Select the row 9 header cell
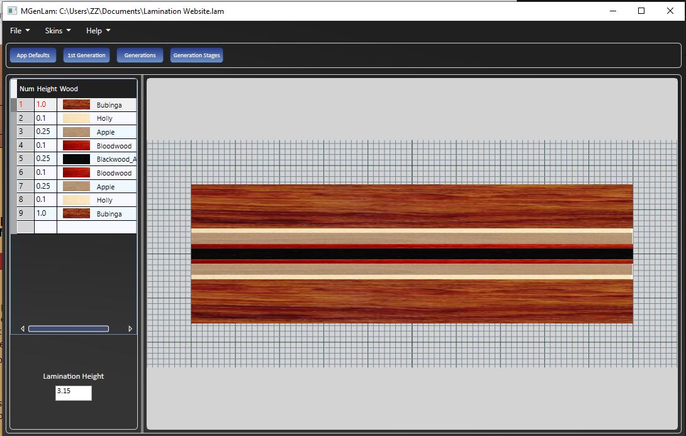The image size is (686, 436). (x=25, y=214)
